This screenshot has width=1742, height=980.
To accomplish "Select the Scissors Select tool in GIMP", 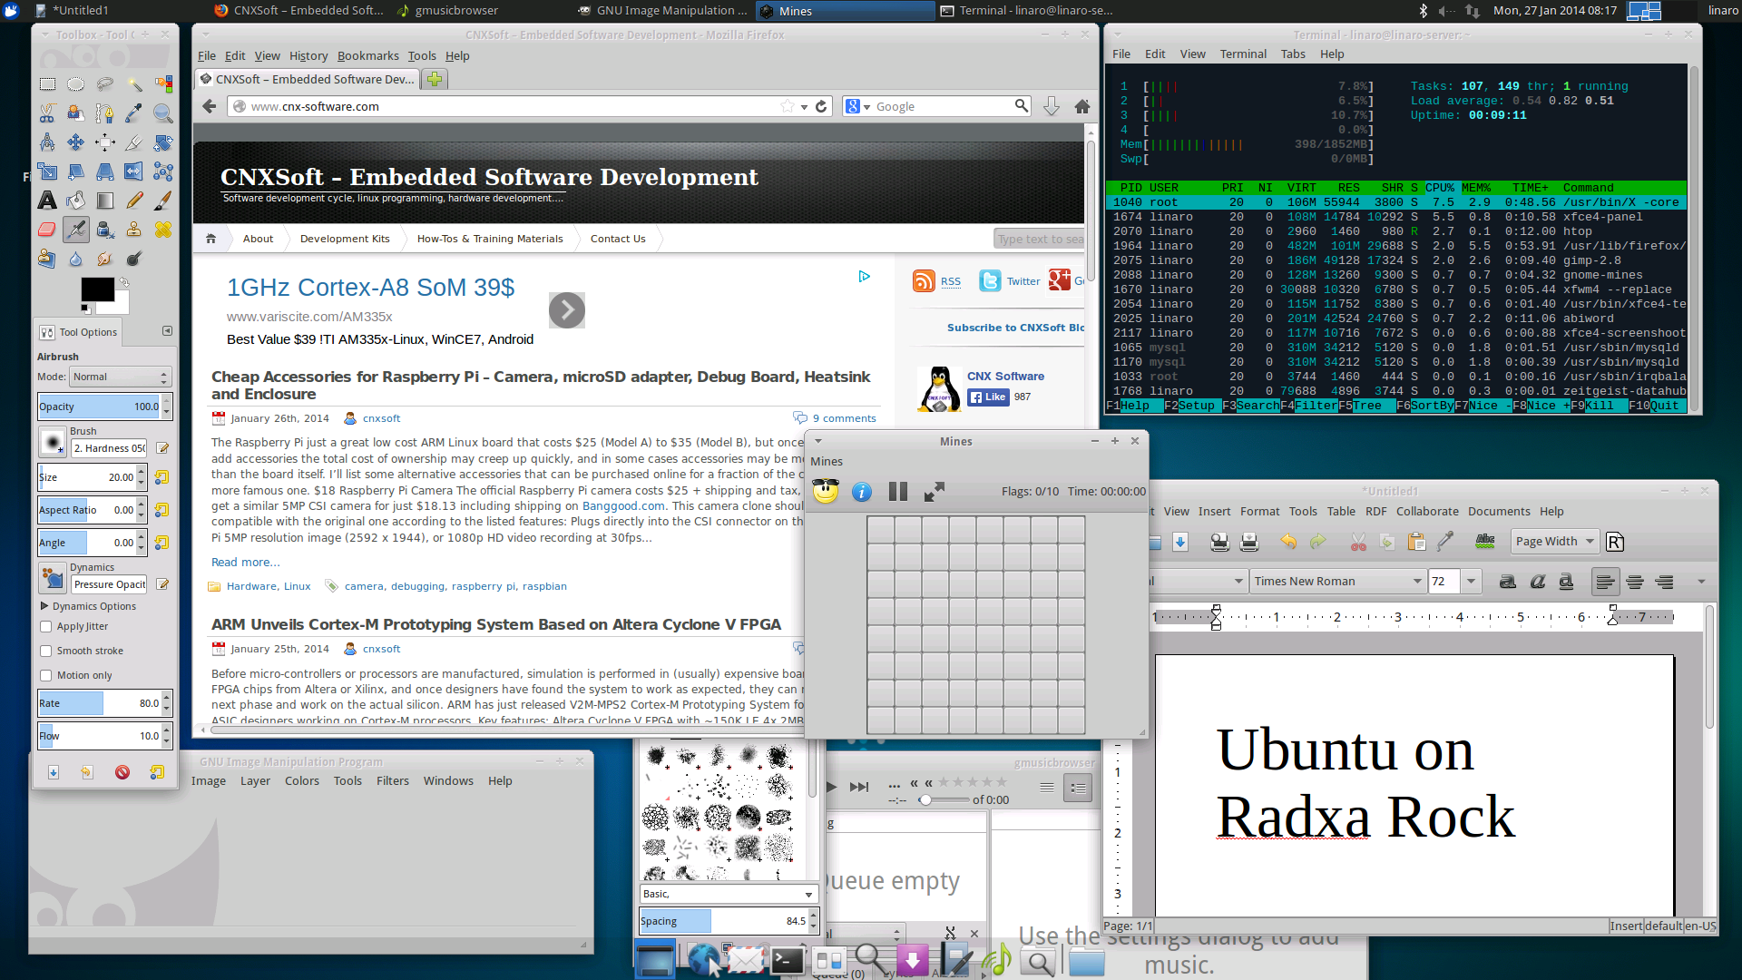I will tap(47, 113).
